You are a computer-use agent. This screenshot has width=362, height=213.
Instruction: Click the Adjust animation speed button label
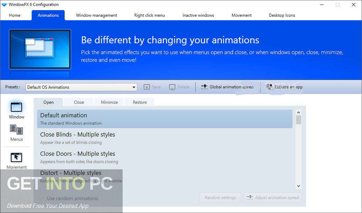pyautogui.click(x=277, y=198)
